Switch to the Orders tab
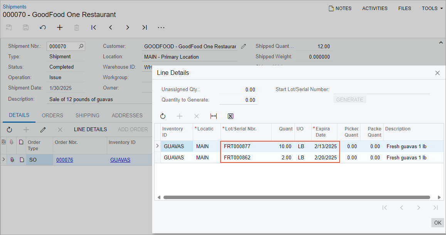Screen dimensions: 446x235 pyautogui.click(x=52, y=115)
